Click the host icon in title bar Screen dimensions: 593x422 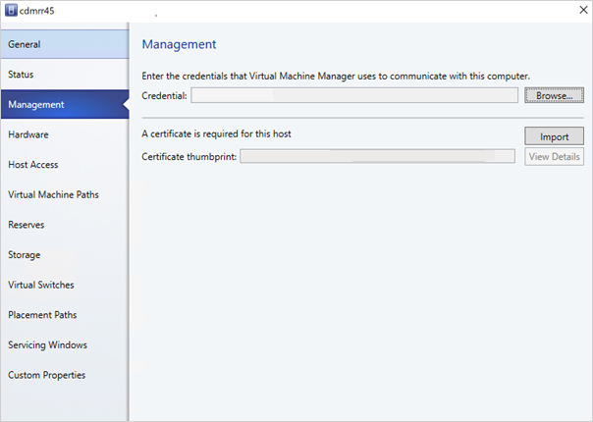[11, 10]
